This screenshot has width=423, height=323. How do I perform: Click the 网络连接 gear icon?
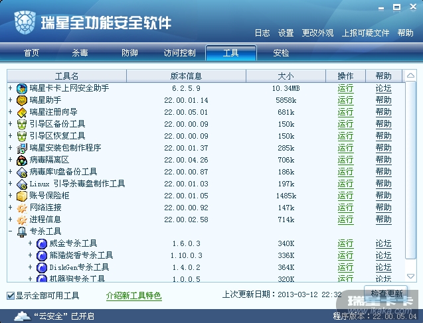click(22, 208)
